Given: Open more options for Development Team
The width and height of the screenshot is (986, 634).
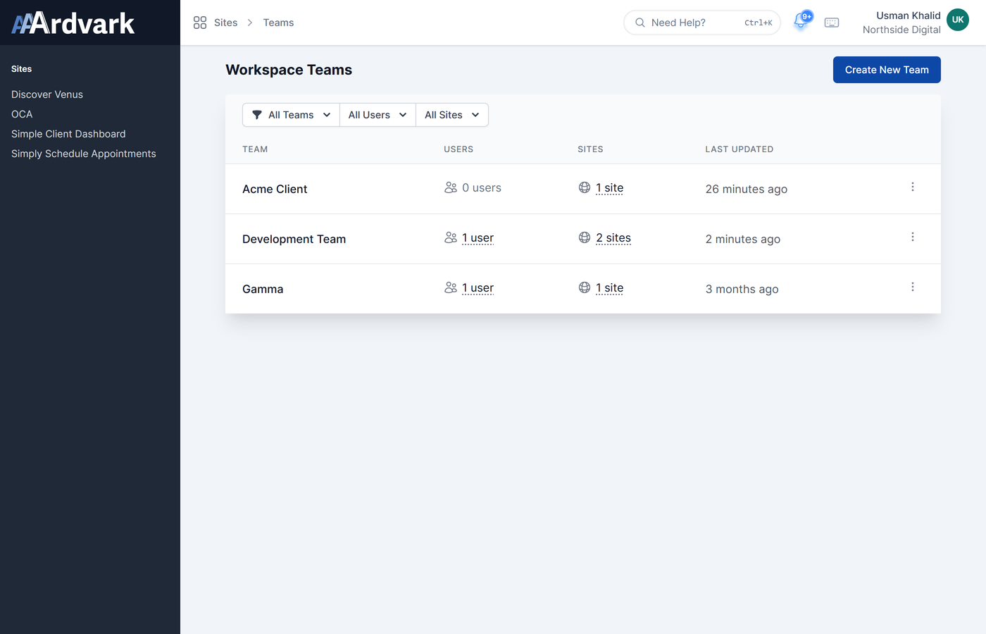Looking at the screenshot, I should tap(913, 237).
